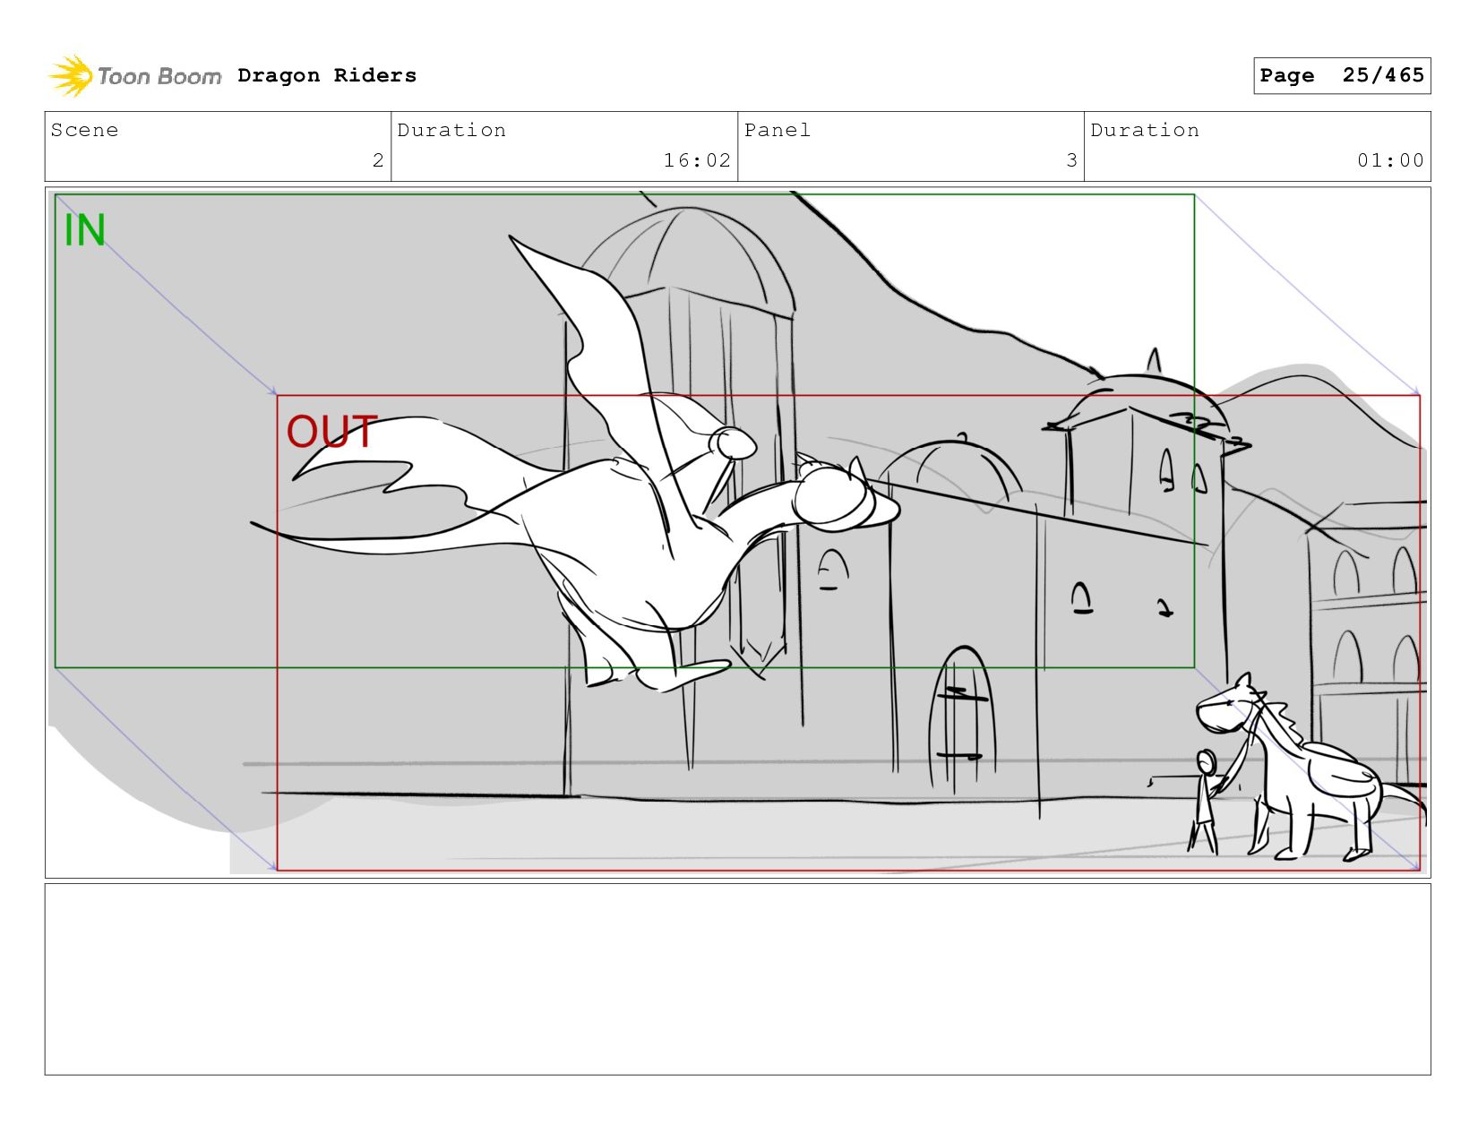Click panel number value '3'

1071,160
